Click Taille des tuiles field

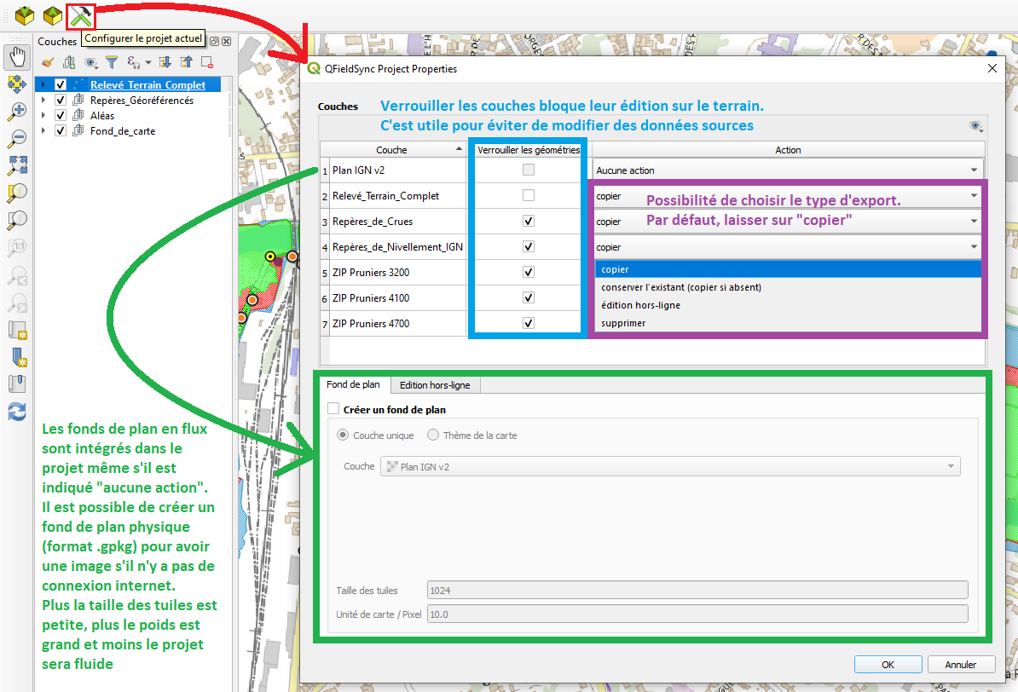click(697, 590)
